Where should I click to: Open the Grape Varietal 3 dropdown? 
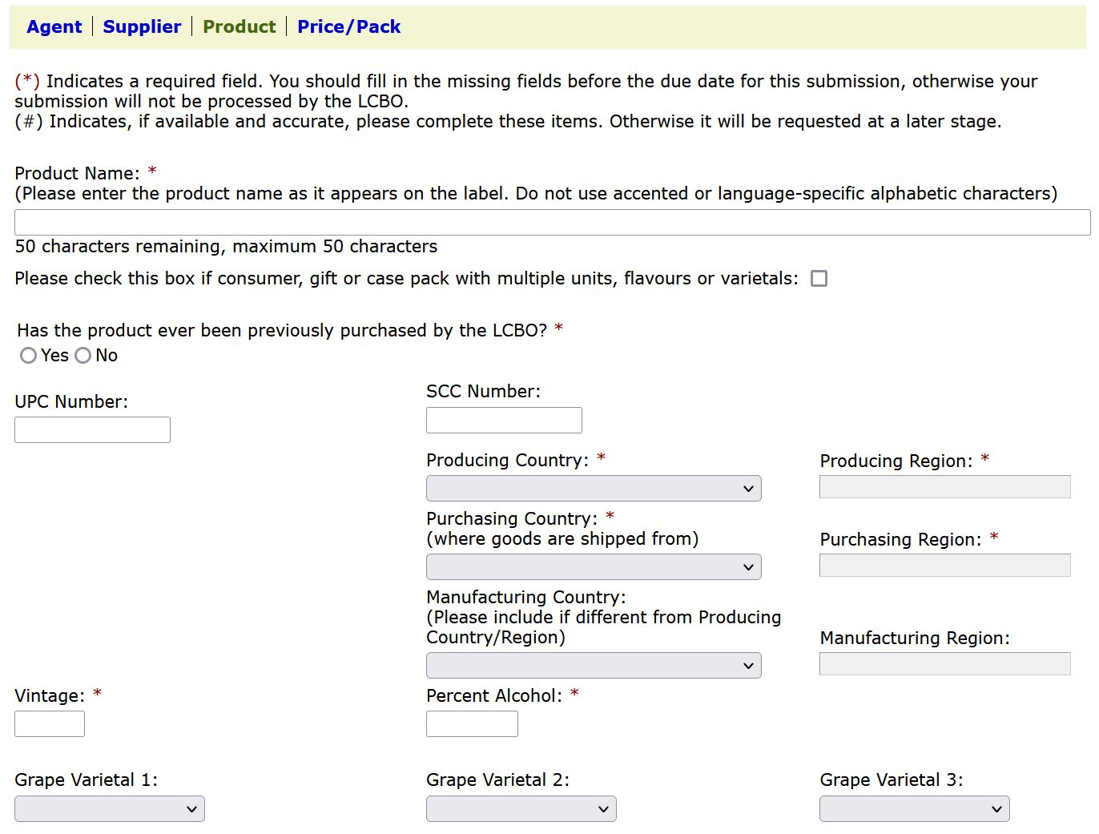[x=915, y=809]
